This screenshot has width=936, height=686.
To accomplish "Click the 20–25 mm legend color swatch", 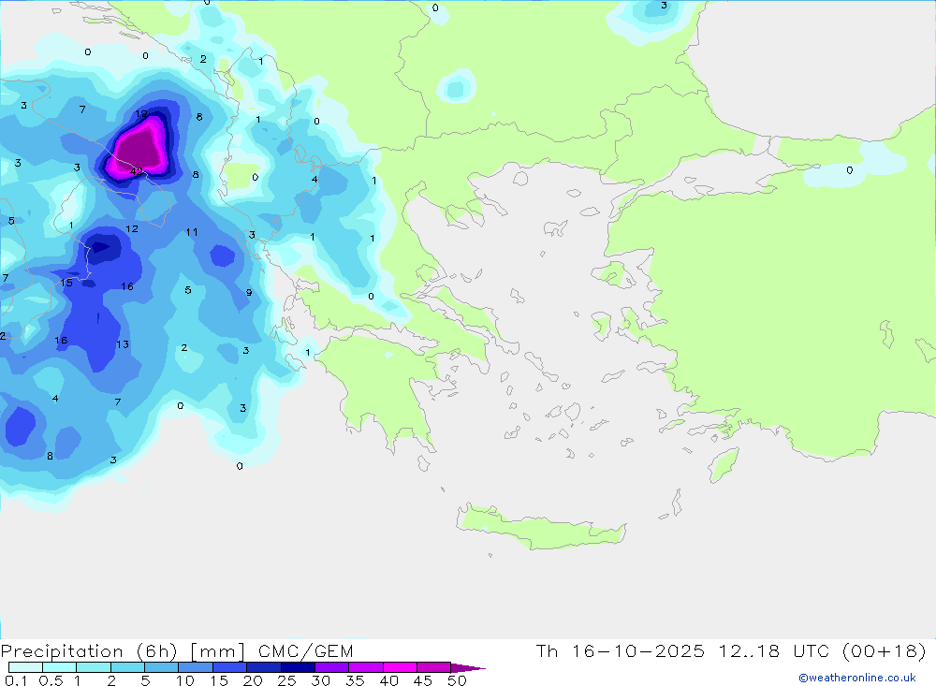I will [263, 667].
